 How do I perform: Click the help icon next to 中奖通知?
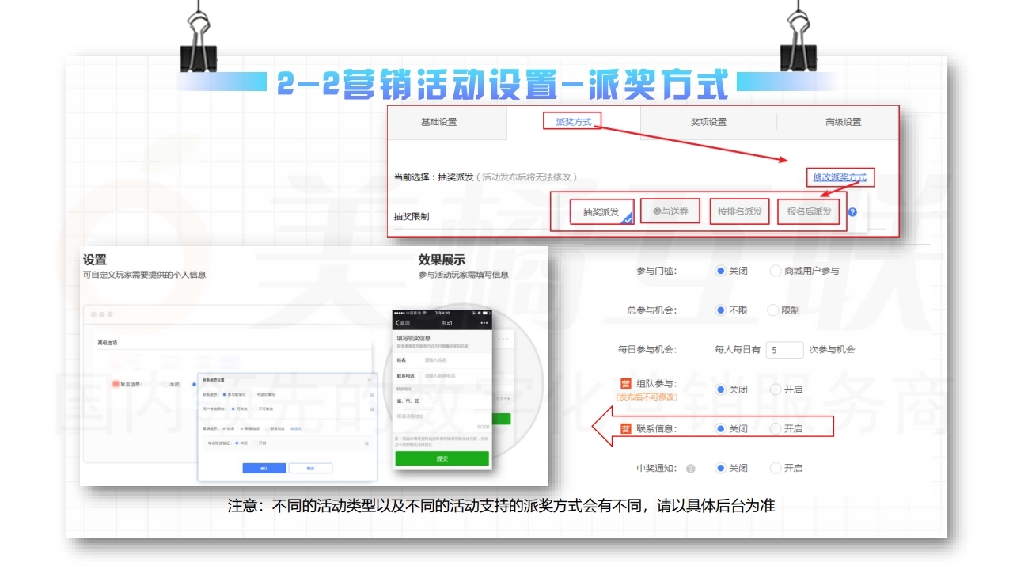[x=691, y=469]
